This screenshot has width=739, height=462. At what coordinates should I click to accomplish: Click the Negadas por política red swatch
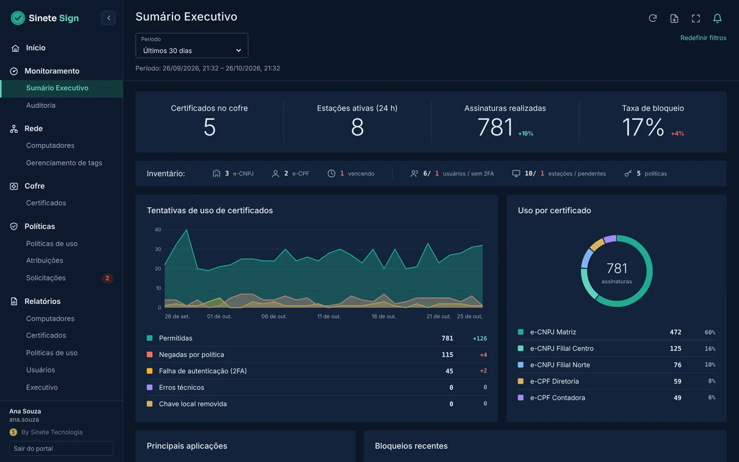(x=149, y=354)
